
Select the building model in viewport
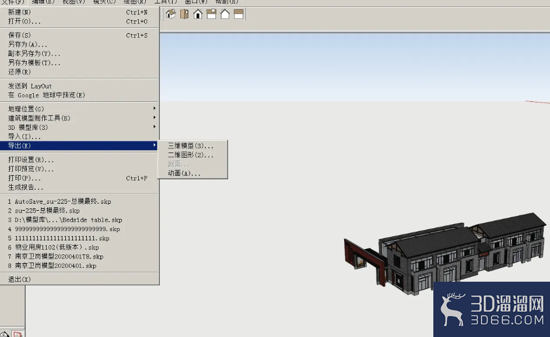coord(446,254)
